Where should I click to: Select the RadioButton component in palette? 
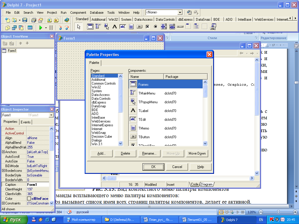[x=156, y=27]
